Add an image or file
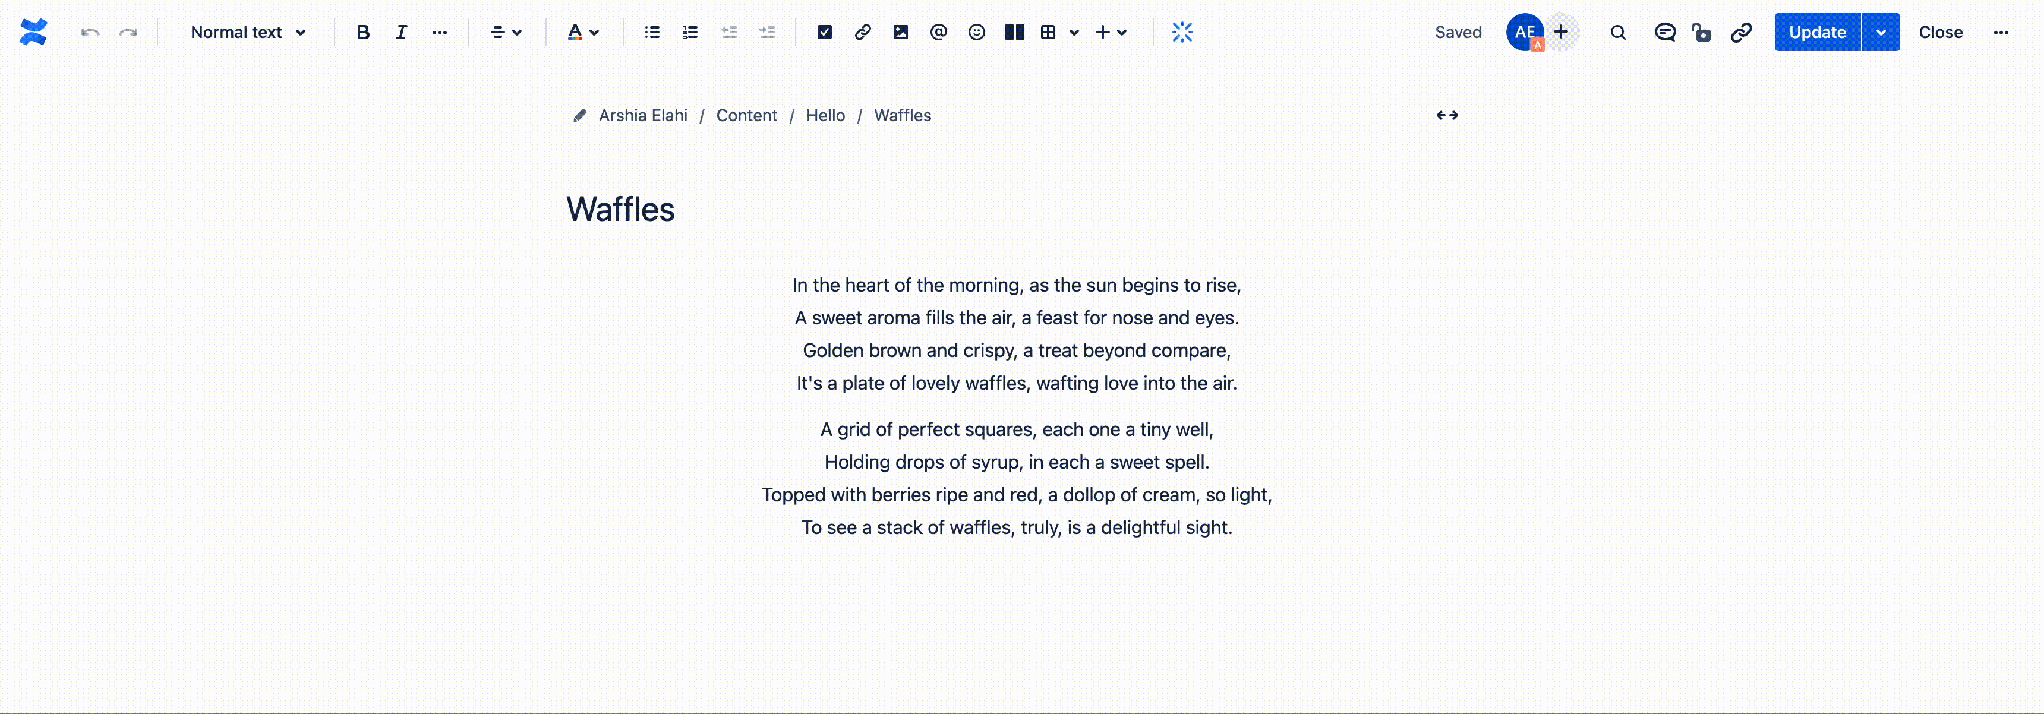 [901, 33]
